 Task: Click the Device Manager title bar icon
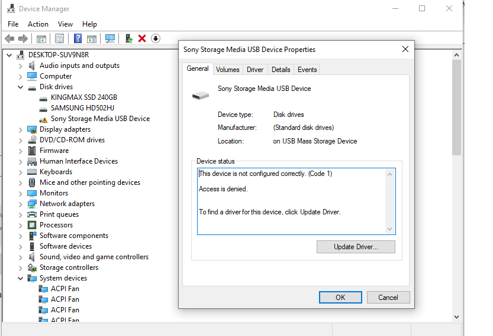pyautogui.click(x=11, y=8)
